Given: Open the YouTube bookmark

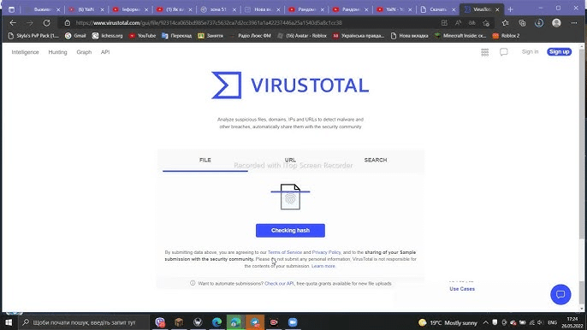Looking at the screenshot, I should coord(142,36).
